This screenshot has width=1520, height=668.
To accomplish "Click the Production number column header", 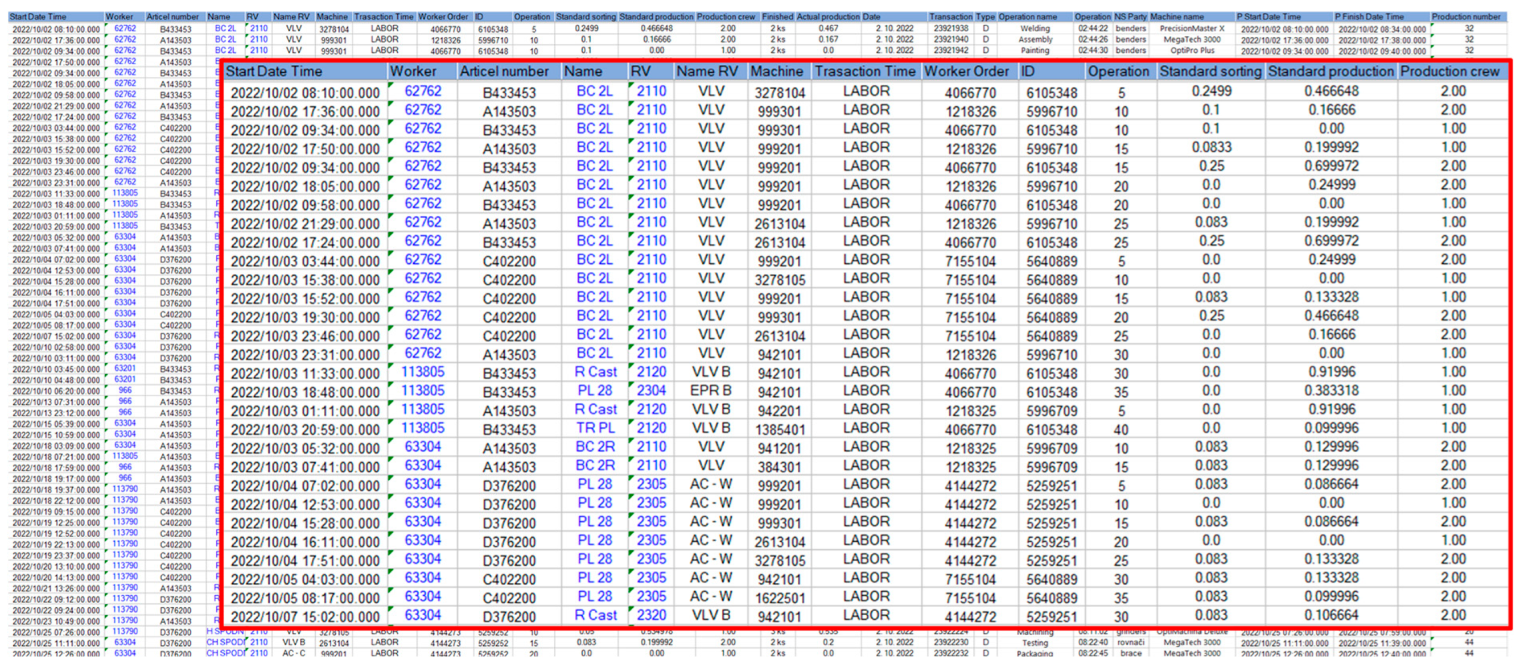I will tap(1466, 16).
